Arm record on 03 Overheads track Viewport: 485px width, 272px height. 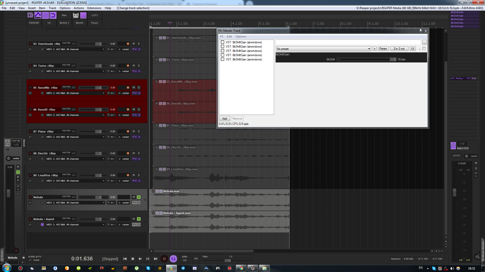(30, 44)
